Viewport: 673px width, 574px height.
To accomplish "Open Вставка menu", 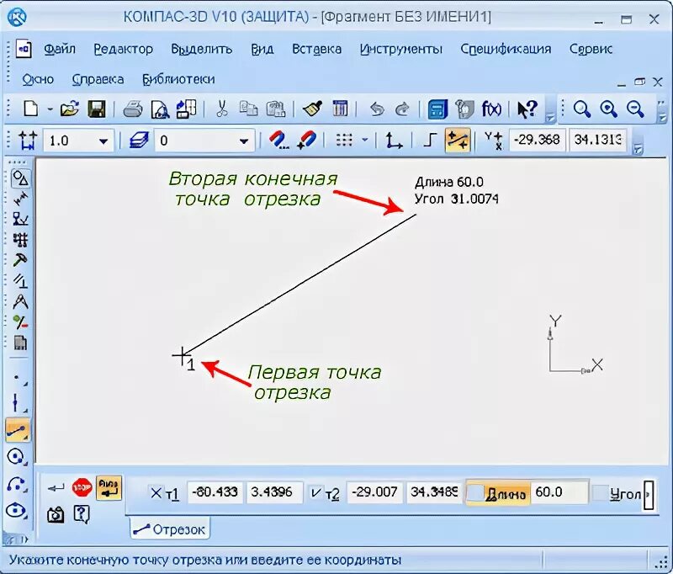I will [x=317, y=49].
